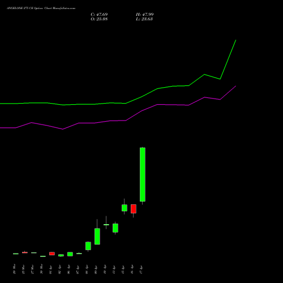Click the 20 Mar date label
The image size is (283, 283).
(14, 269)
